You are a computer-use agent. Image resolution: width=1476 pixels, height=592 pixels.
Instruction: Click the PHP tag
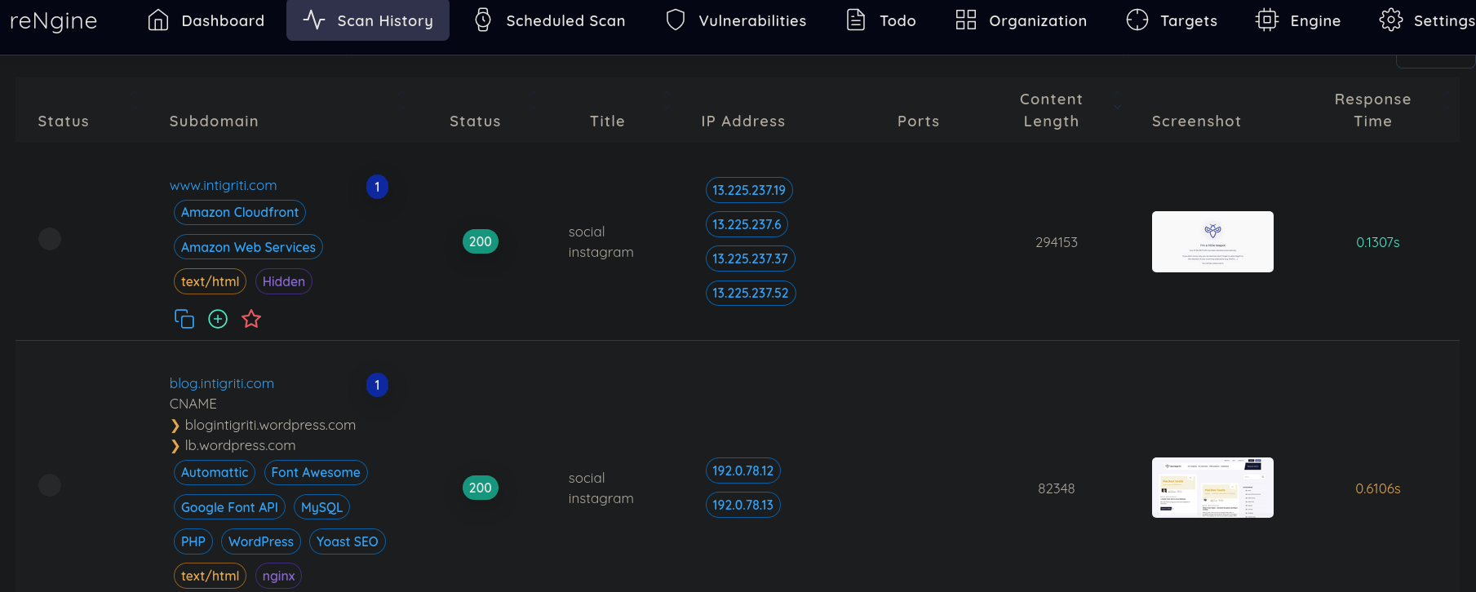coord(193,541)
